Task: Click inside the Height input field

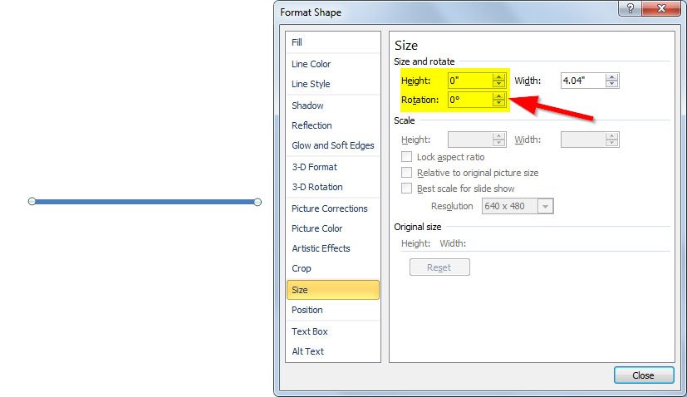Action: [x=469, y=81]
